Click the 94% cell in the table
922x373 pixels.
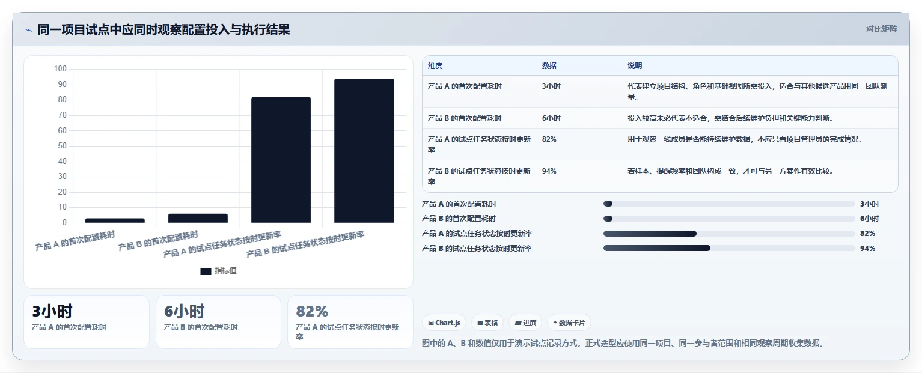[549, 171]
